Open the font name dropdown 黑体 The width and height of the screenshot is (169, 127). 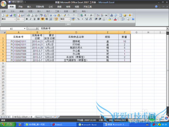coord(15,19)
